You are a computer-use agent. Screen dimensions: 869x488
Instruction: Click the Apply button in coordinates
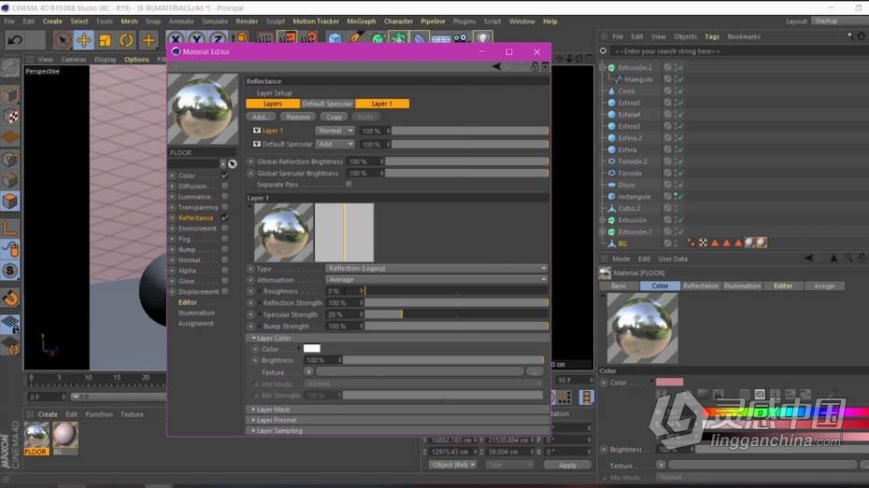coord(567,466)
